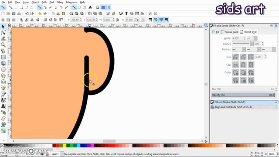
Task: Click the Undo arrow icon
Action: click(40, 14)
